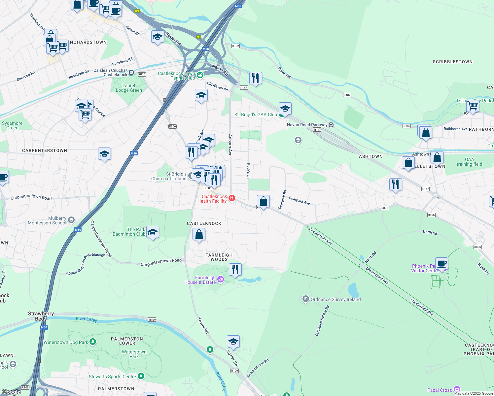Image resolution: width=494 pixels, height=396 pixels.
Task: Click the Farmleigh House & Estate camera marker
Action: 221,280
